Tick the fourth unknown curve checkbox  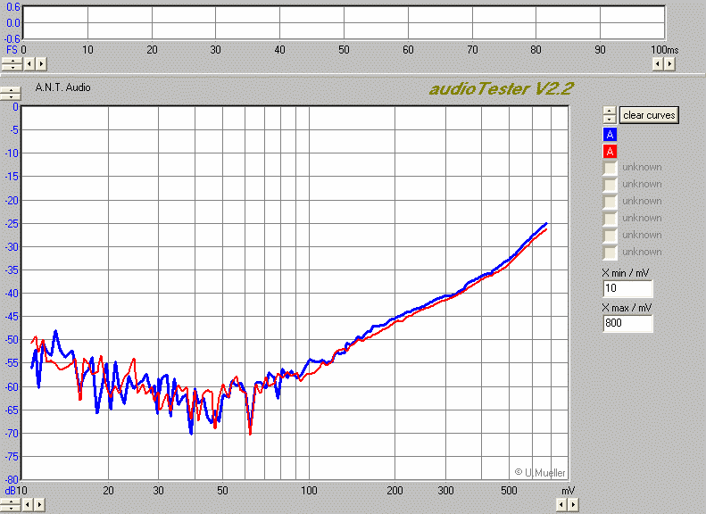click(x=610, y=219)
